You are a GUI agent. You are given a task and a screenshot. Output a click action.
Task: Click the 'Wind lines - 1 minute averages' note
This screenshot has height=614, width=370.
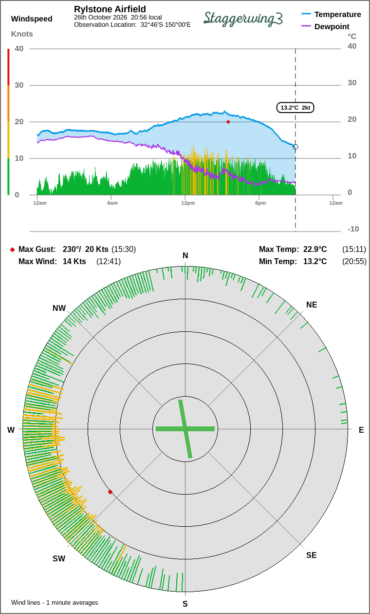[55, 602]
